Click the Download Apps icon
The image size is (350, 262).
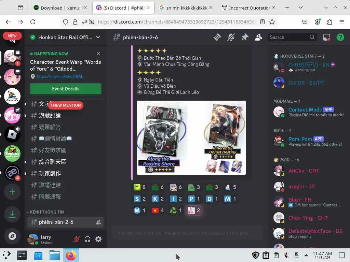[x=12, y=214]
